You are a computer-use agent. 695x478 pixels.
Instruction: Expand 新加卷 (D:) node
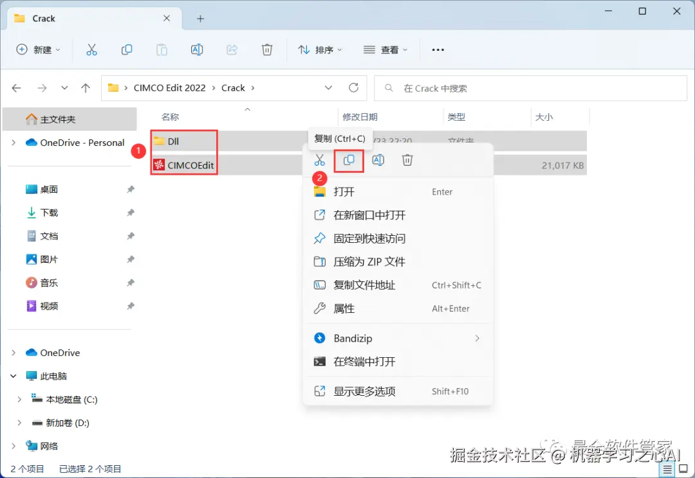[19, 423]
